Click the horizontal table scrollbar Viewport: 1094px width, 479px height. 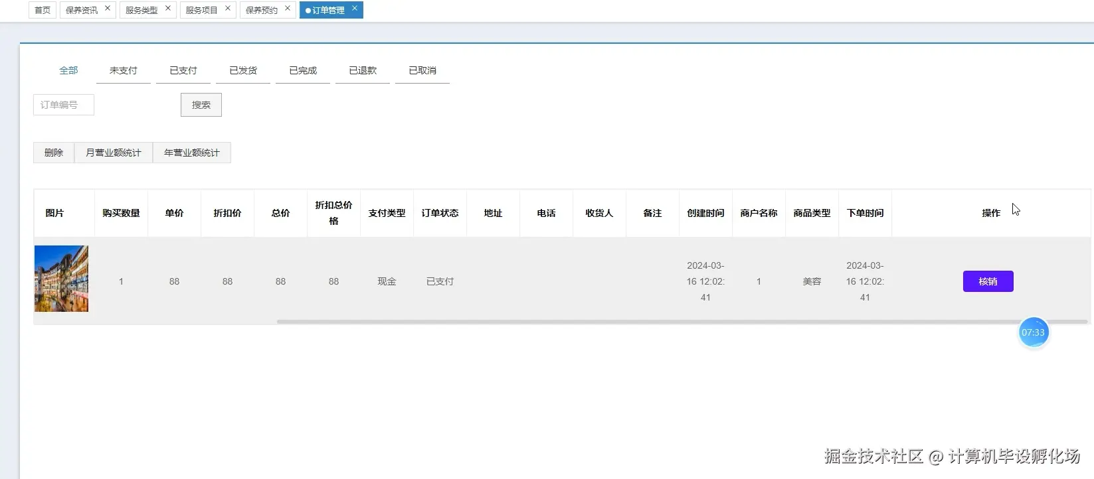coord(682,322)
